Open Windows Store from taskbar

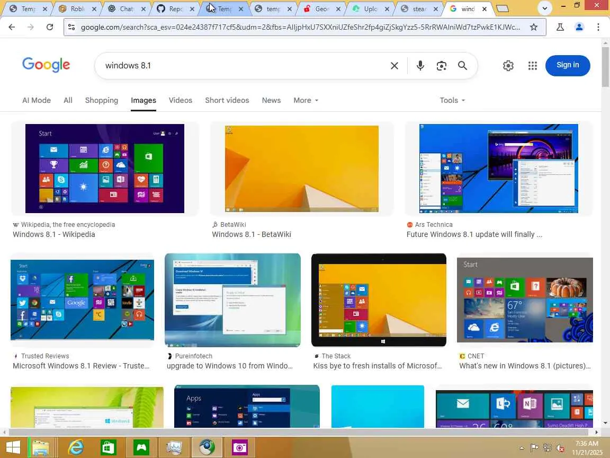click(108, 447)
